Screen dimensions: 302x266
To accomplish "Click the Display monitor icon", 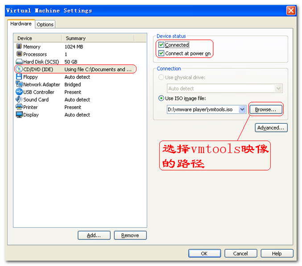I will pyautogui.click(x=19, y=115).
